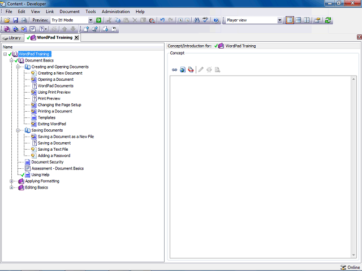Open the Tools menu
This screenshot has width=362, height=271.
click(90, 11)
